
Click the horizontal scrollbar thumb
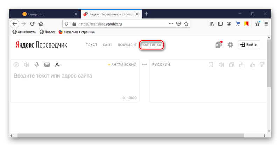131,136
